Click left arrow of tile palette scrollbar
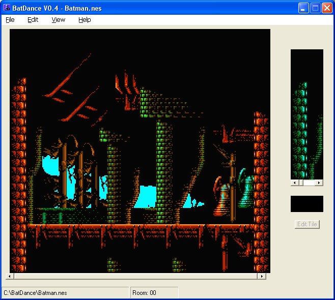 click(295, 183)
